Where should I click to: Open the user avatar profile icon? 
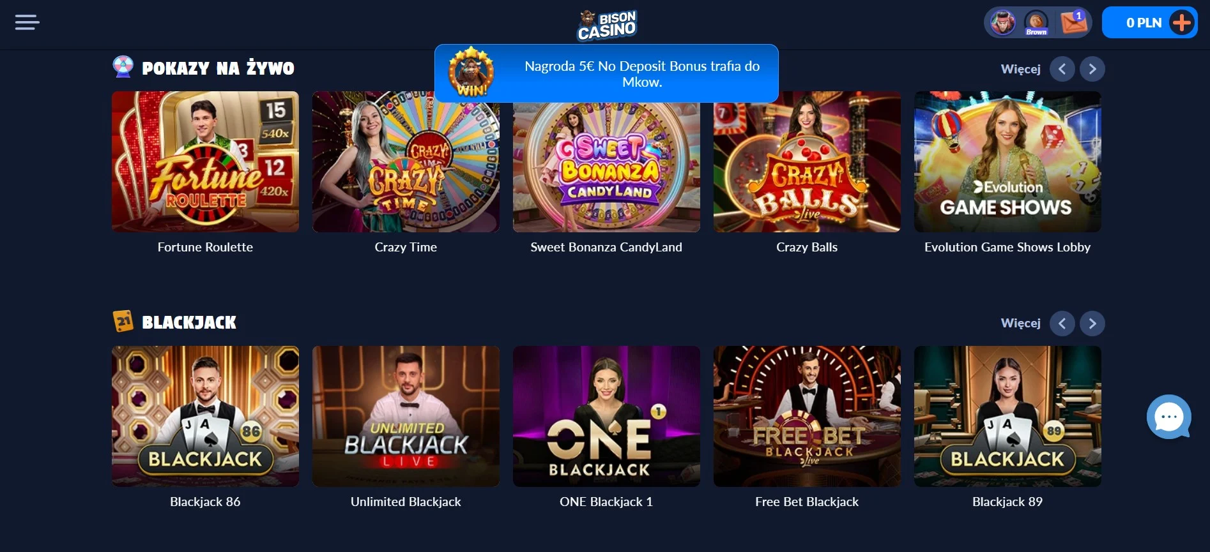pos(1003,23)
